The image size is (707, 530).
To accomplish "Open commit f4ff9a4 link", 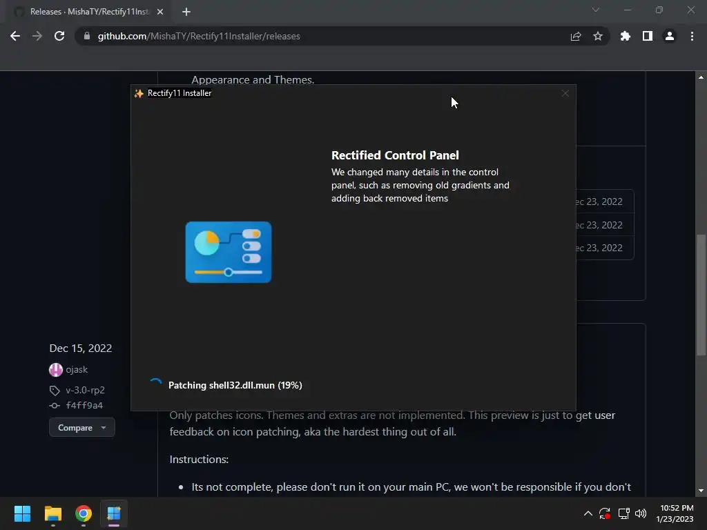I will pos(84,406).
